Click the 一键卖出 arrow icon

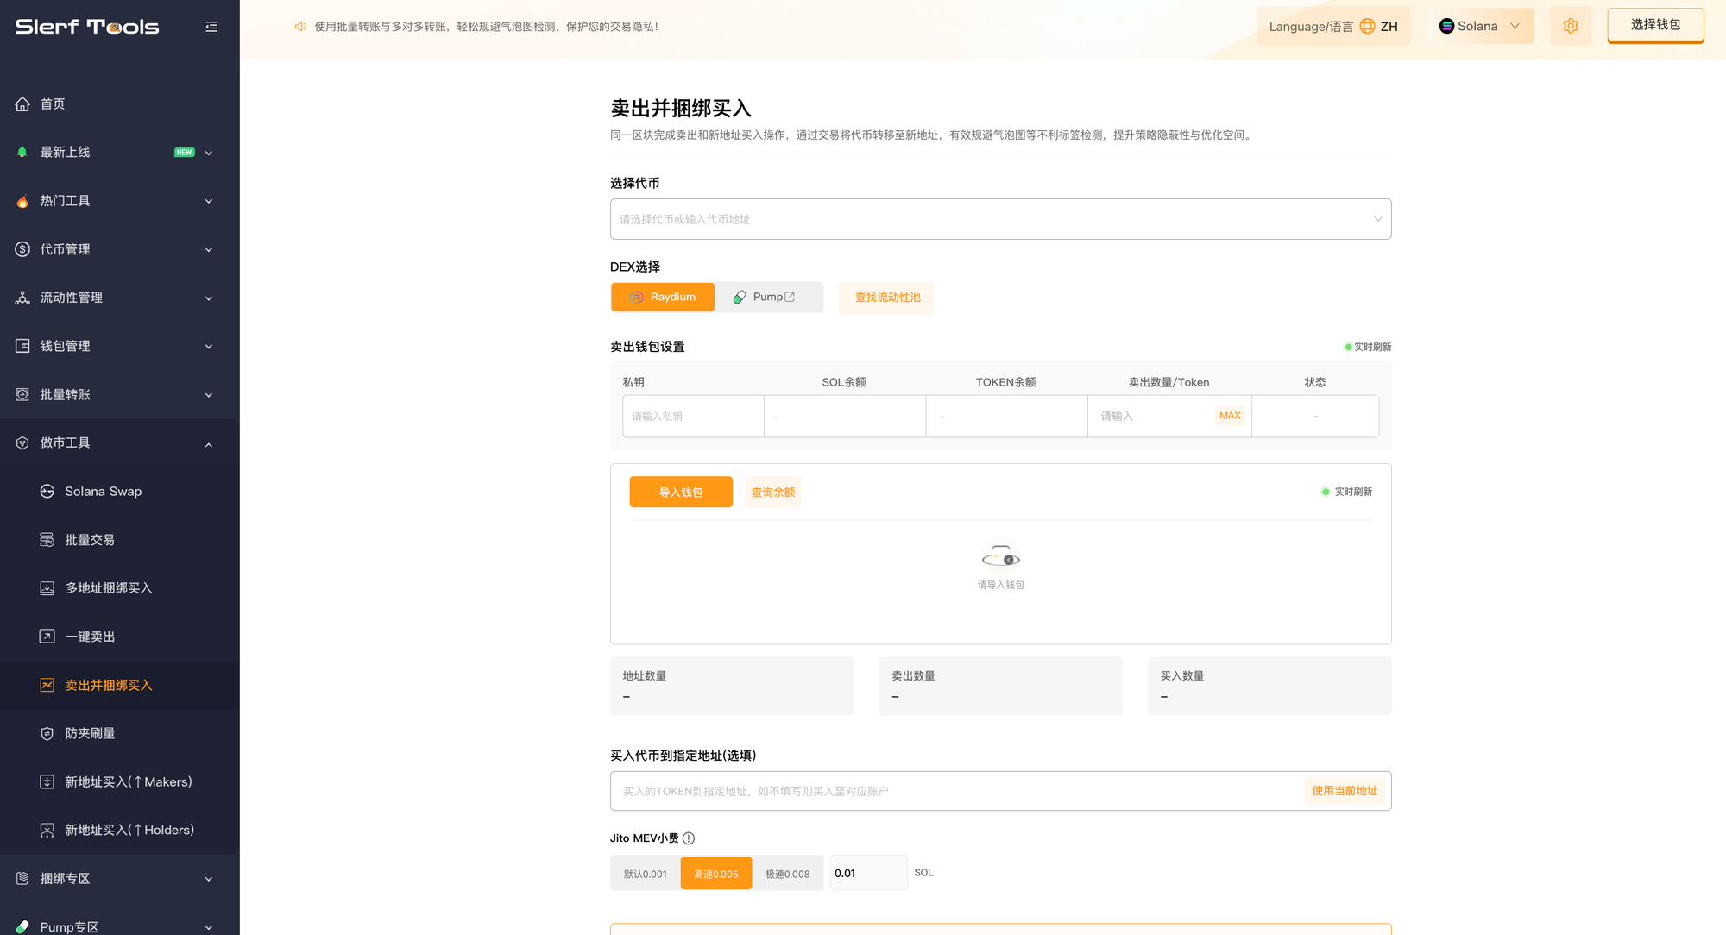click(x=47, y=637)
